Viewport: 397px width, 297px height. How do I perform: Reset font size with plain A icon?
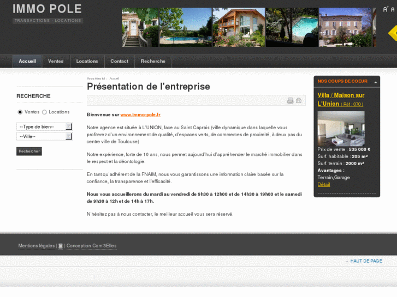click(393, 9)
